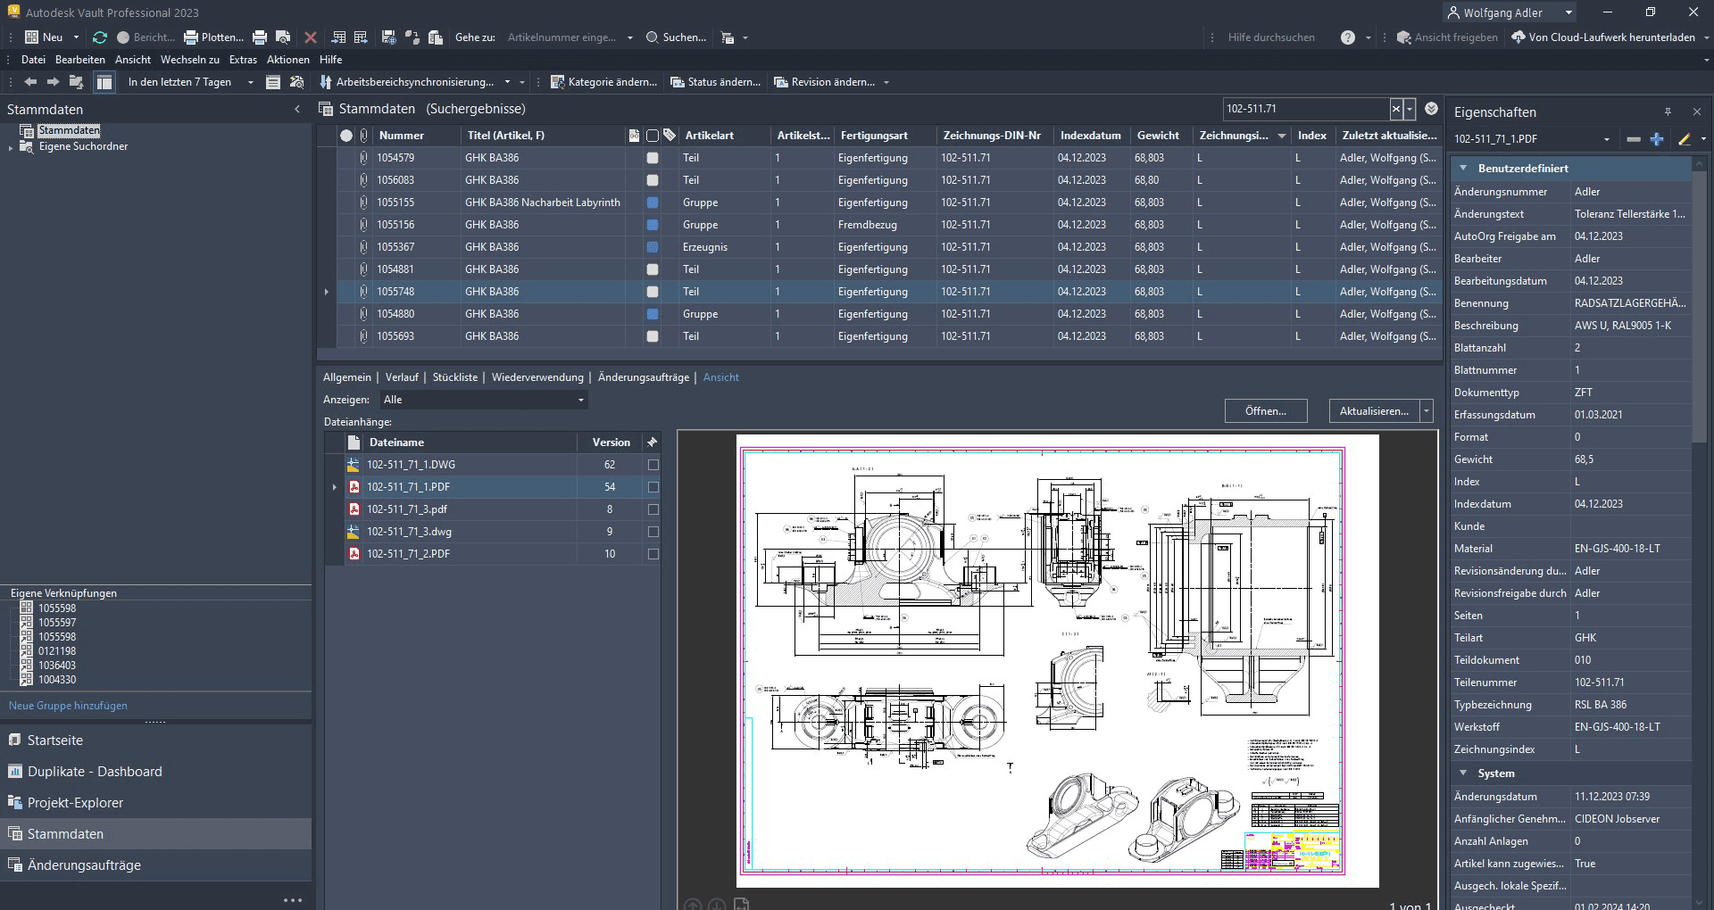Pin the Eigenschaften panel
This screenshot has width=1714, height=910.
click(x=1668, y=112)
